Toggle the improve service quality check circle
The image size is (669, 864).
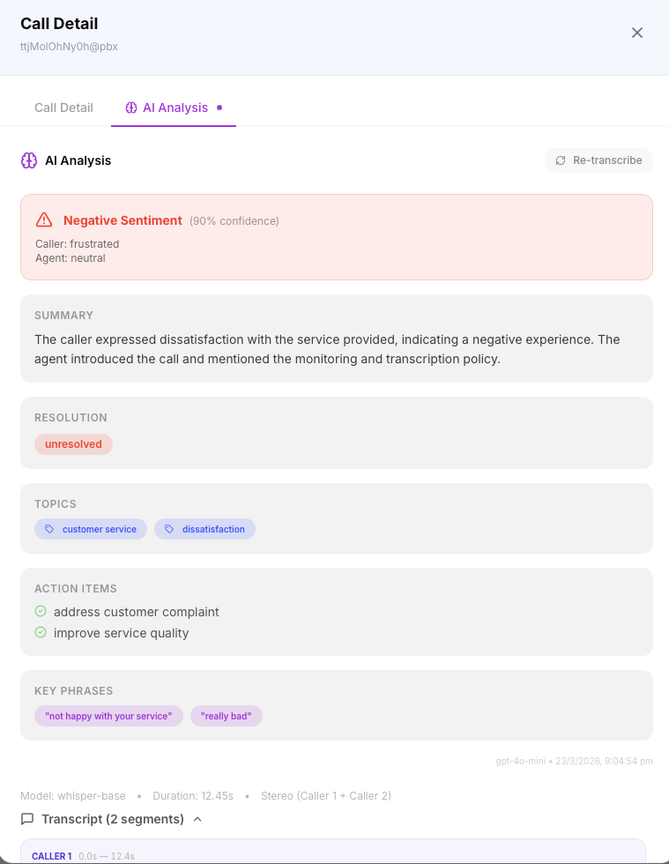click(41, 632)
